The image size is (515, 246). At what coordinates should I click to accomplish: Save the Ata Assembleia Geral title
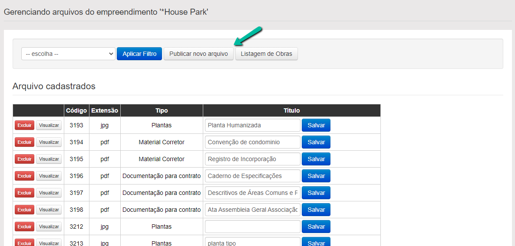(316, 210)
